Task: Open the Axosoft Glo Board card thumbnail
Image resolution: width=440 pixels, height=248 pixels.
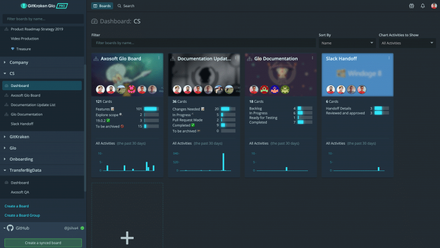Action: click(127, 75)
